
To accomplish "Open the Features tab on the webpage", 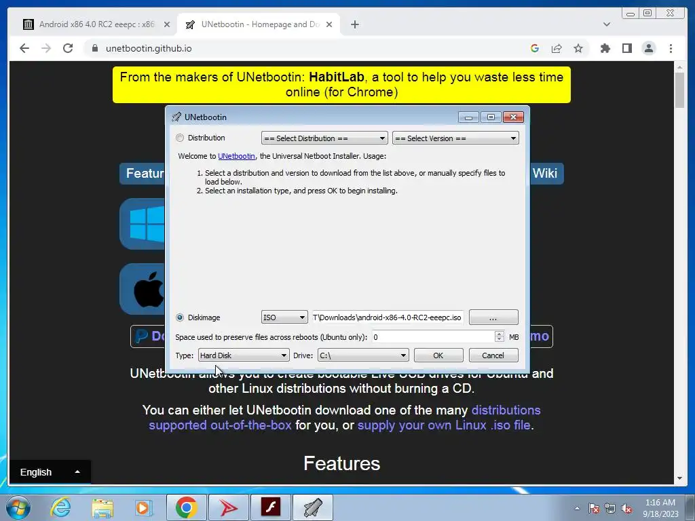I will pyautogui.click(x=143, y=173).
